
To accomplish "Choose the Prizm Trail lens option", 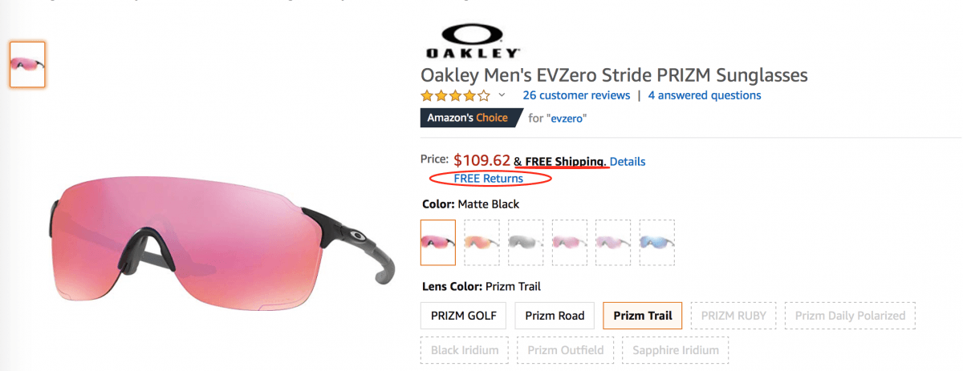I will tap(643, 315).
